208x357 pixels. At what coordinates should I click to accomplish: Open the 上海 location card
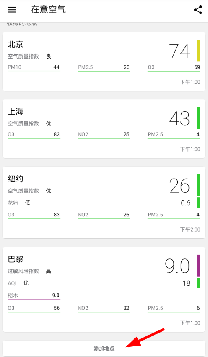click(x=104, y=129)
